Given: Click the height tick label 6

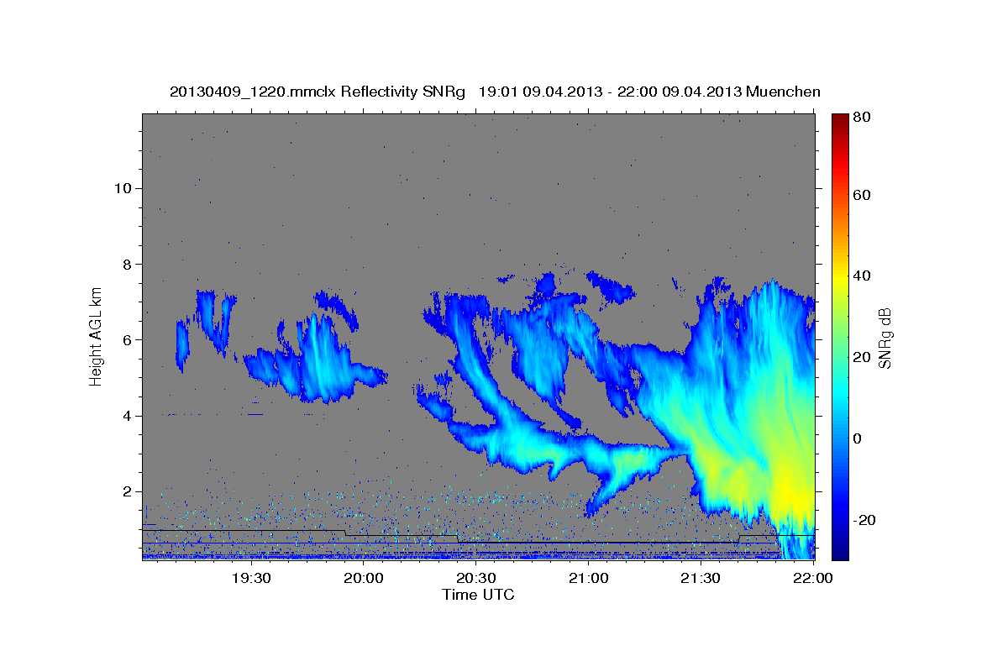Looking at the screenshot, I should click(125, 340).
